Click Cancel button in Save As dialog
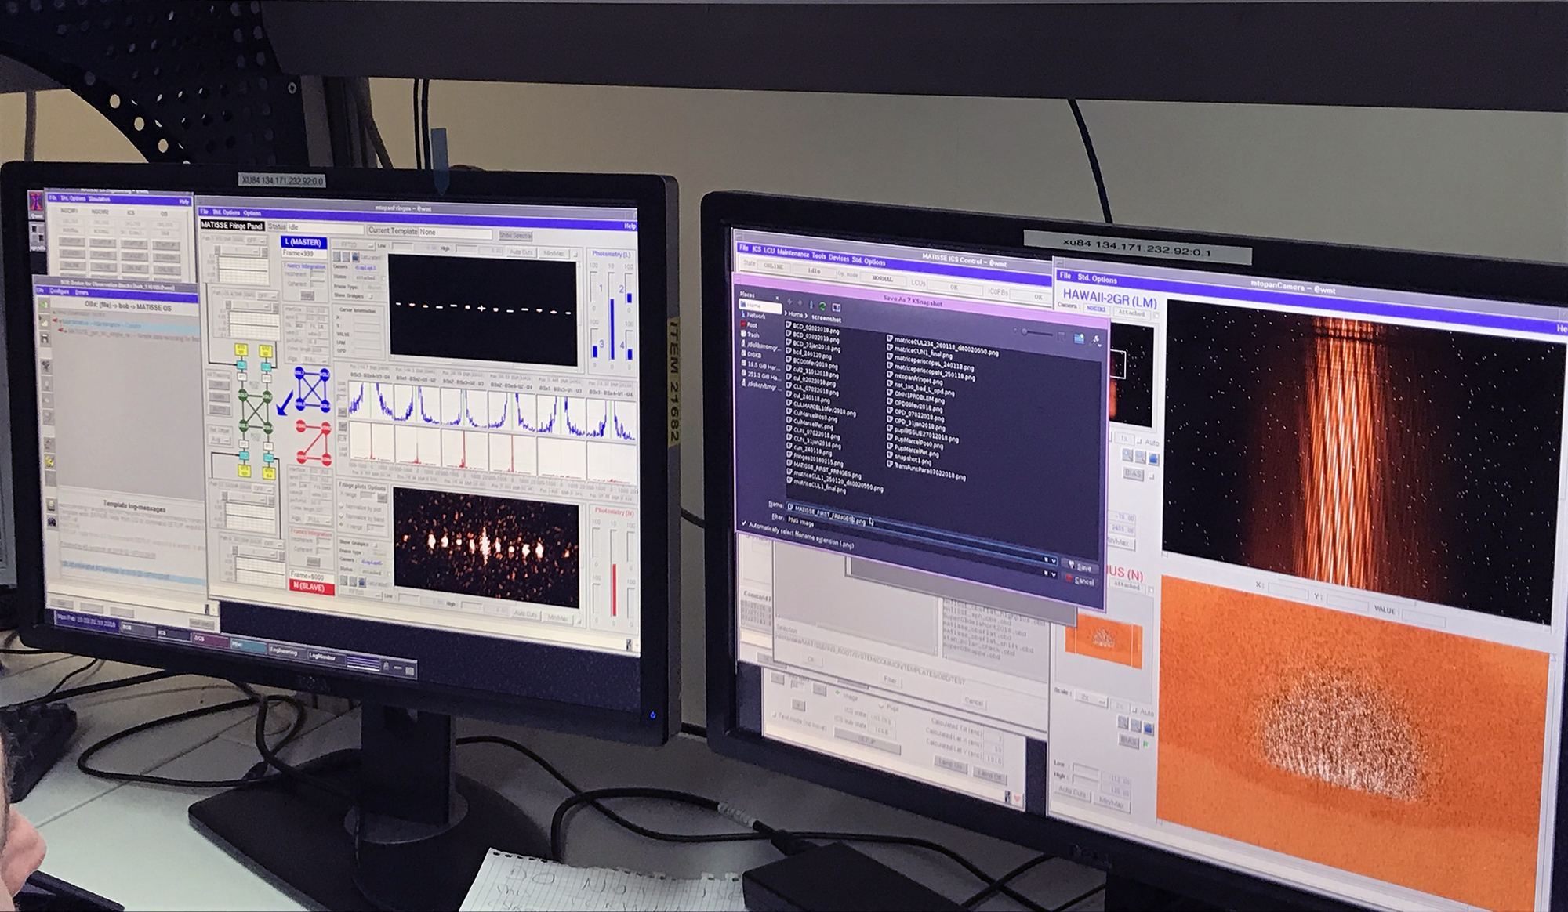The height and width of the screenshot is (912, 1568). [1080, 581]
